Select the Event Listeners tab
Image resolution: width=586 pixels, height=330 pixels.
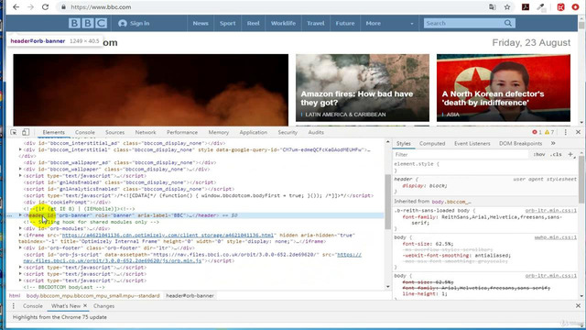472,143
